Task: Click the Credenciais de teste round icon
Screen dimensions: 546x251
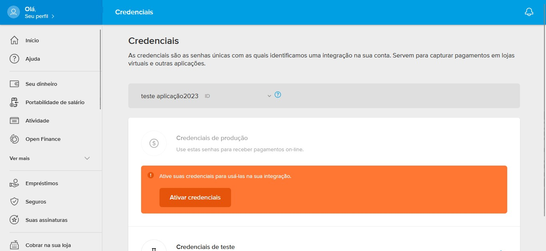Action: (x=154, y=245)
